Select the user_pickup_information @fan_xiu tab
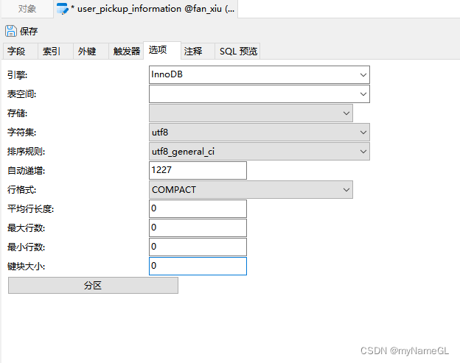Image resolution: width=460 pixels, height=363 pixels. (146, 9)
